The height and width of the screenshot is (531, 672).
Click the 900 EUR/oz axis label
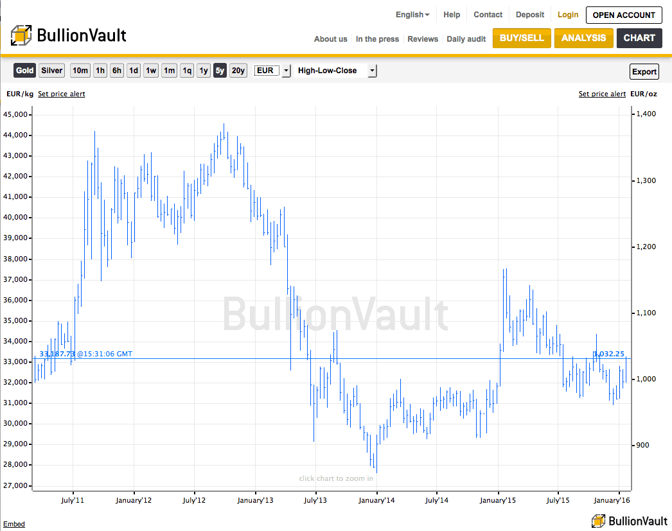point(643,445)
